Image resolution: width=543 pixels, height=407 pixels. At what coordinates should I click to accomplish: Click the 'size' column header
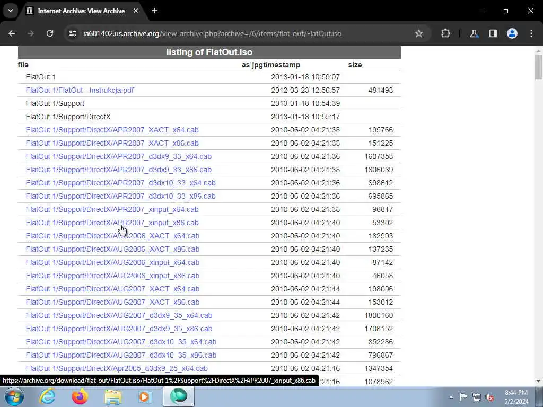pyautogui.click(x=355, y=65)
